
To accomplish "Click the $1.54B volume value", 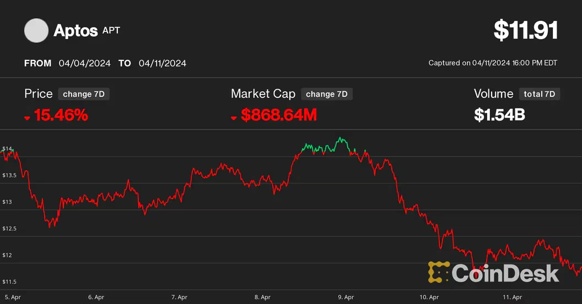I will [499, 115].
